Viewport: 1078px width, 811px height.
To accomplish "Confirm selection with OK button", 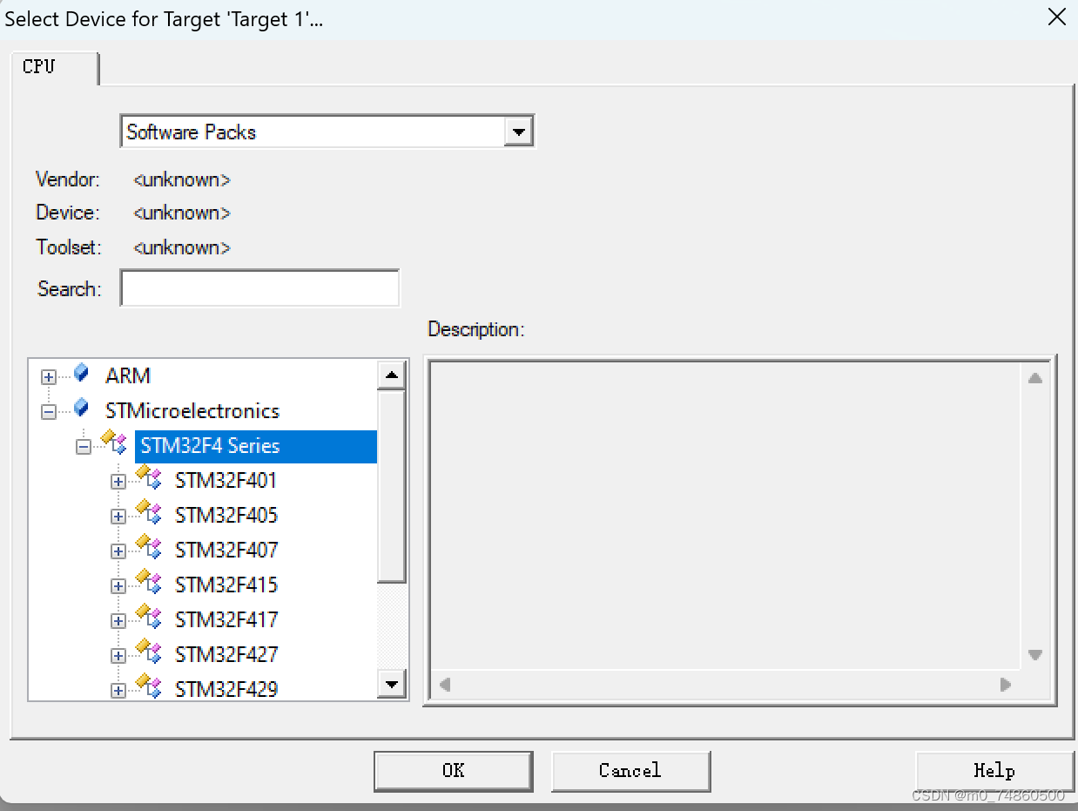I will point(453,771).
